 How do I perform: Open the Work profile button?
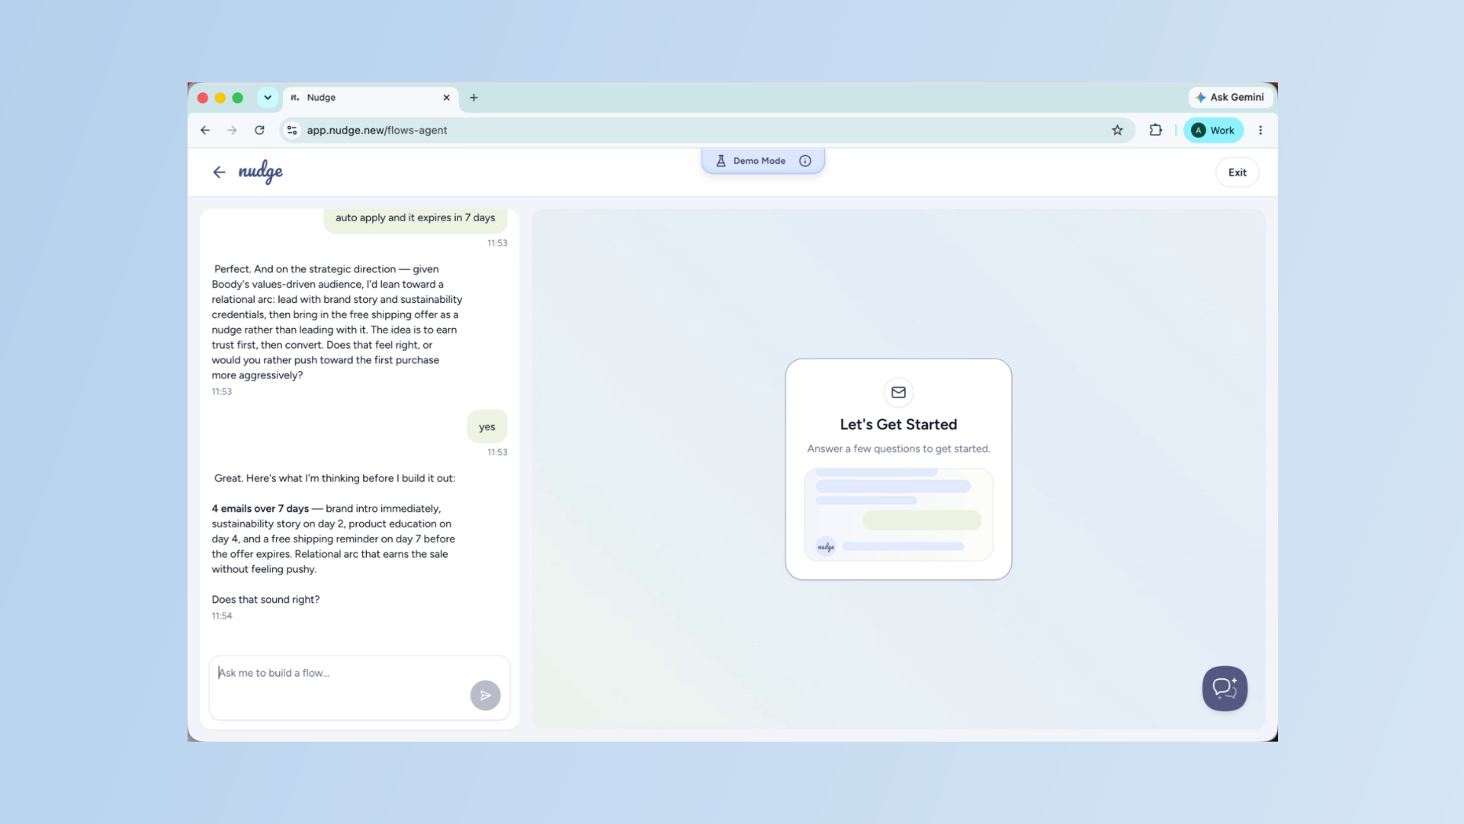[1213, 130]
